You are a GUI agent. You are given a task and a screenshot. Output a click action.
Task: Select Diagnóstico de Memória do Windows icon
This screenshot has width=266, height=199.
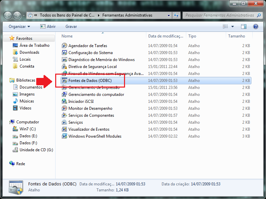pyautogui.click(x=64, y=60)
